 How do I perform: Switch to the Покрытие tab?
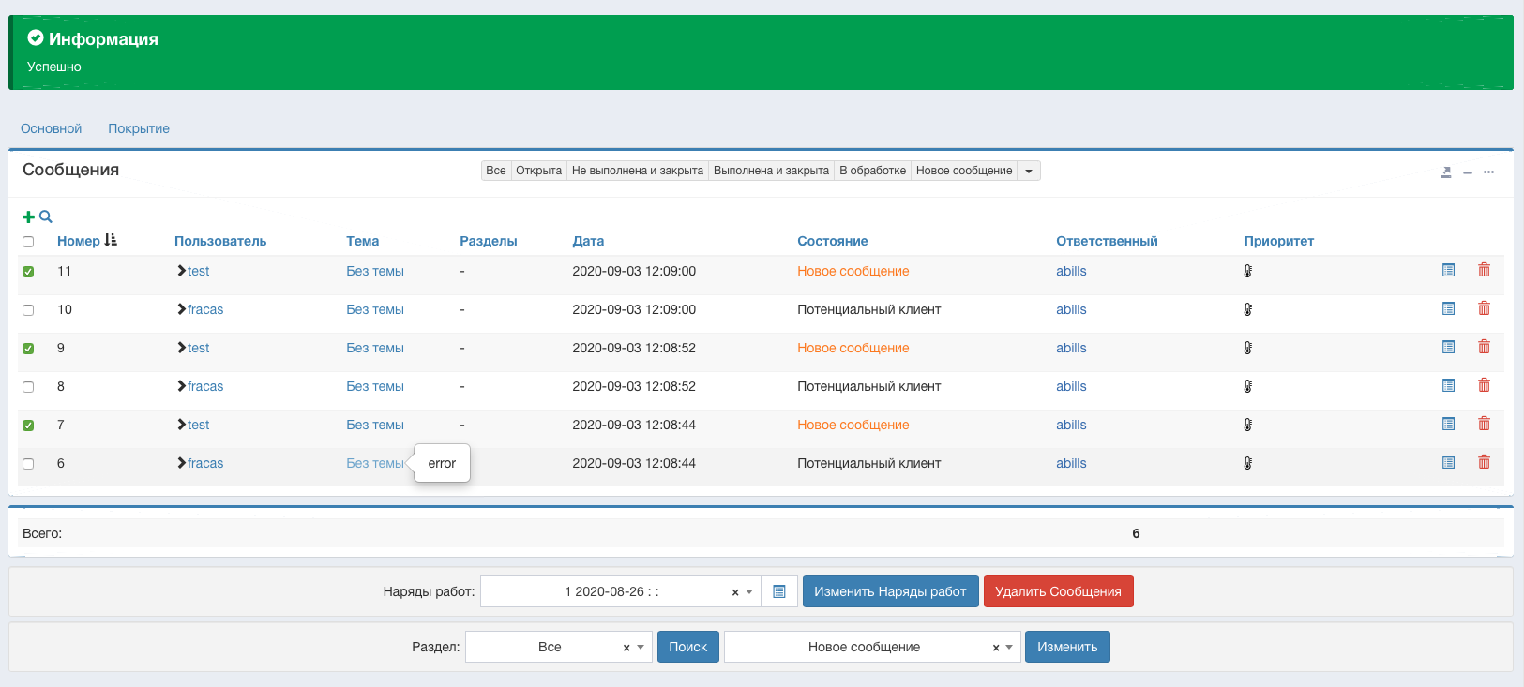139,128
